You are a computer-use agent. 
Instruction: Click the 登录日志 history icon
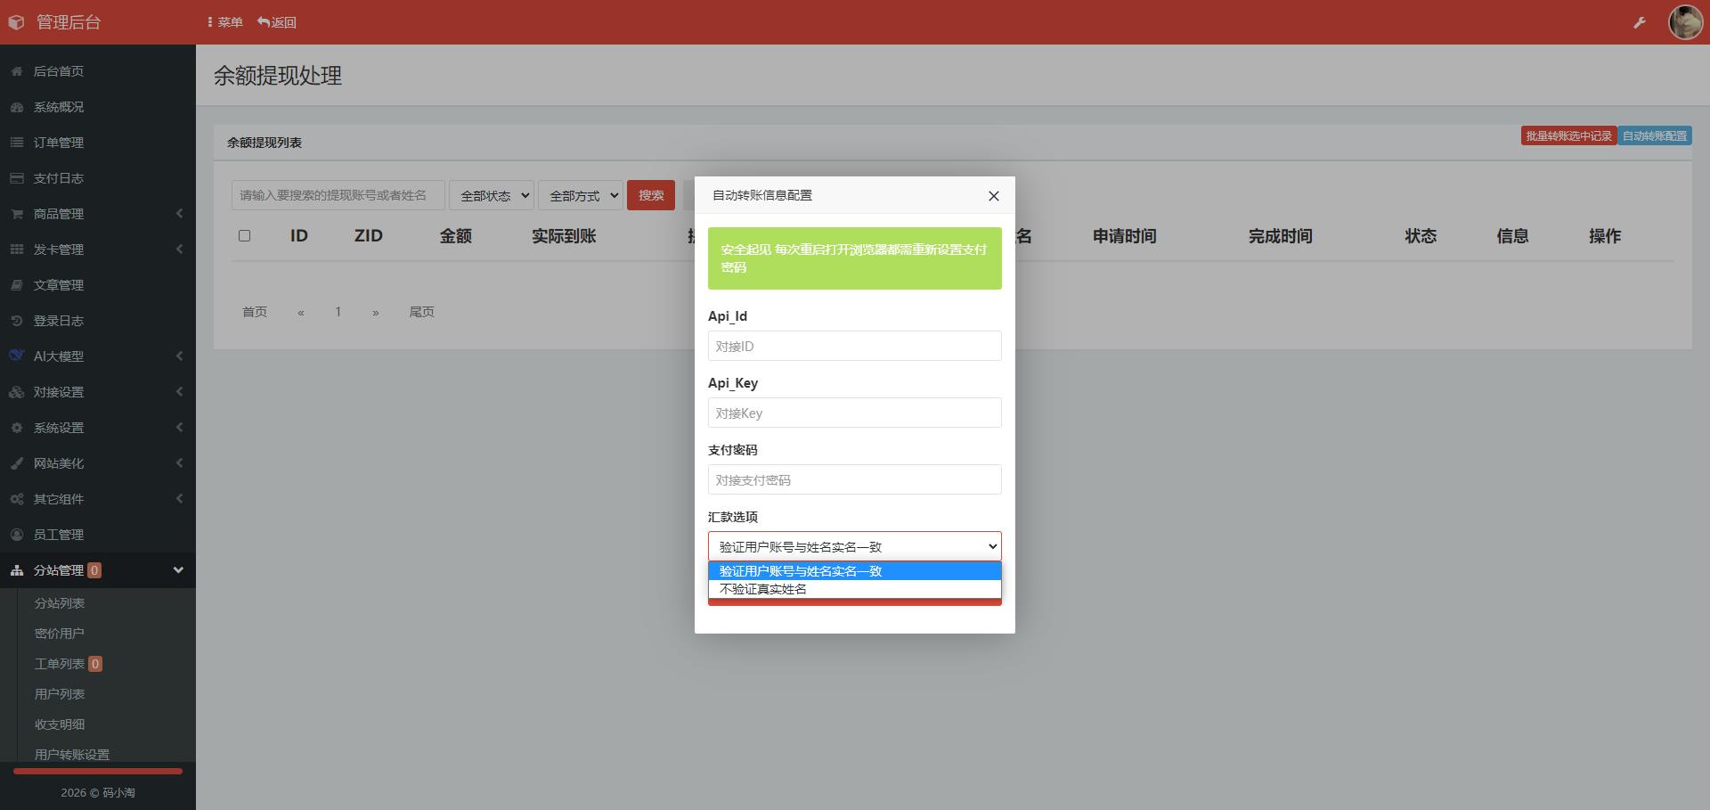[x=17, y=321]
